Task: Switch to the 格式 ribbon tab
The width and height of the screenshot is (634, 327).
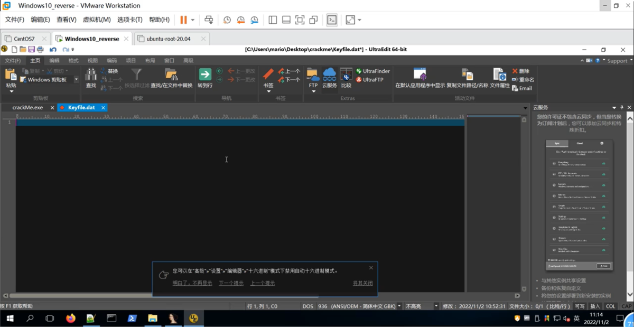Action: coord(73,61)
